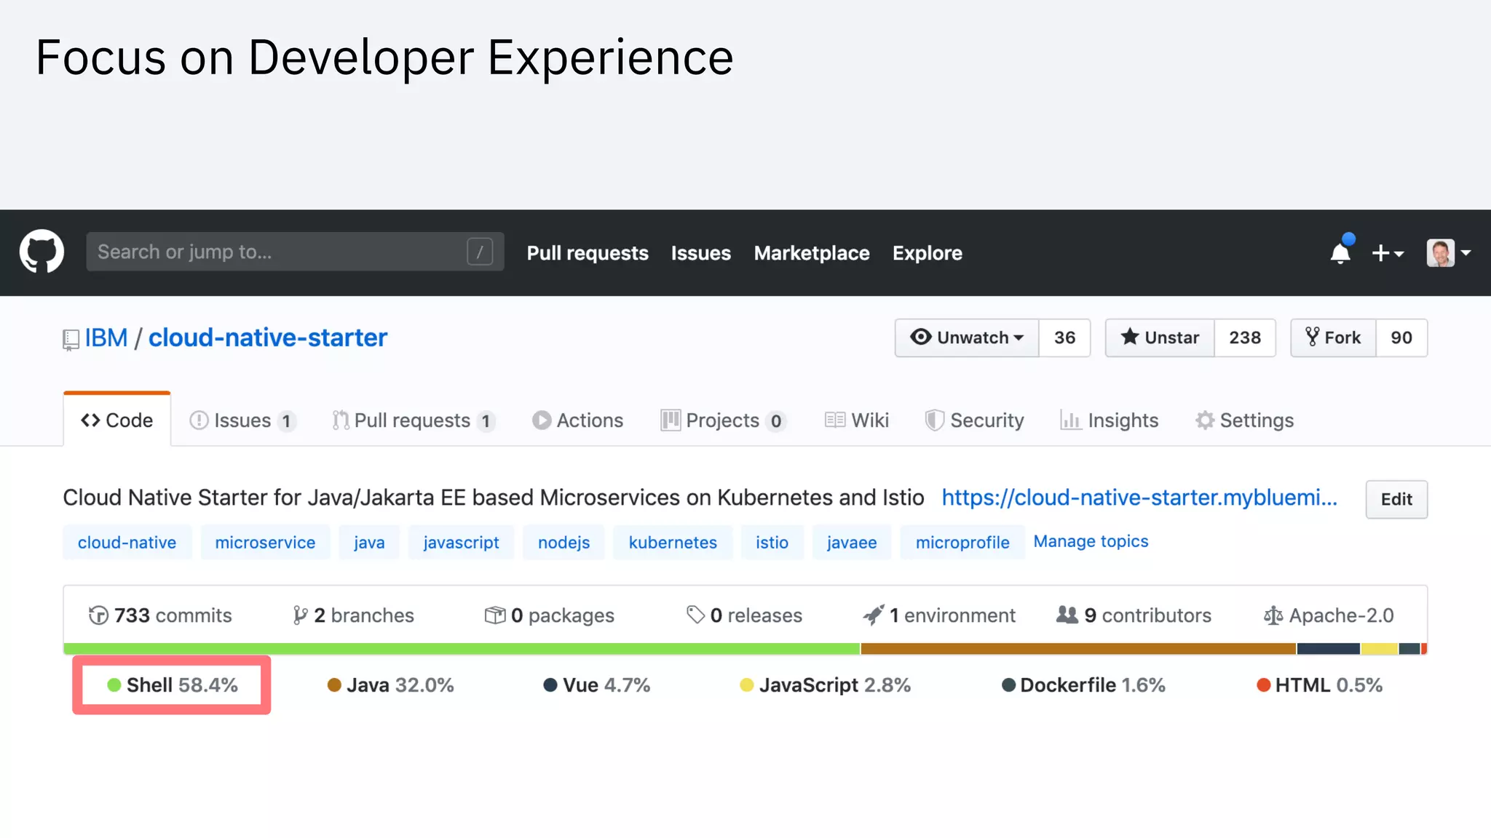Click the slash shortcut key hint in search
Image resolution: width=1491 pixels, height=838 pixels.
point(480,252)
